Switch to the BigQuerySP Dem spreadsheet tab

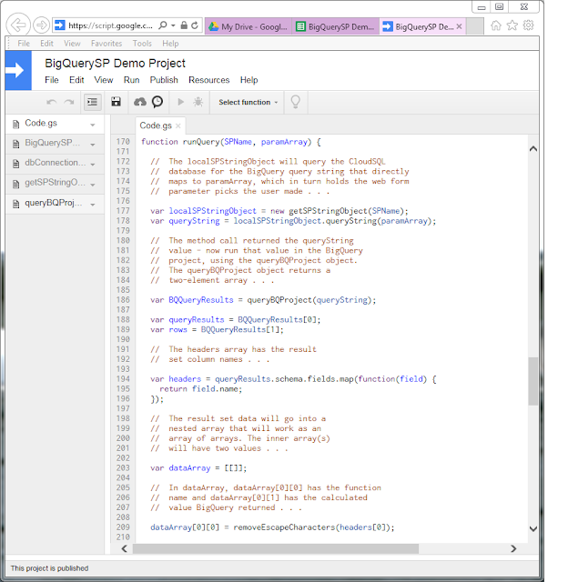click(x=336, y=26)
